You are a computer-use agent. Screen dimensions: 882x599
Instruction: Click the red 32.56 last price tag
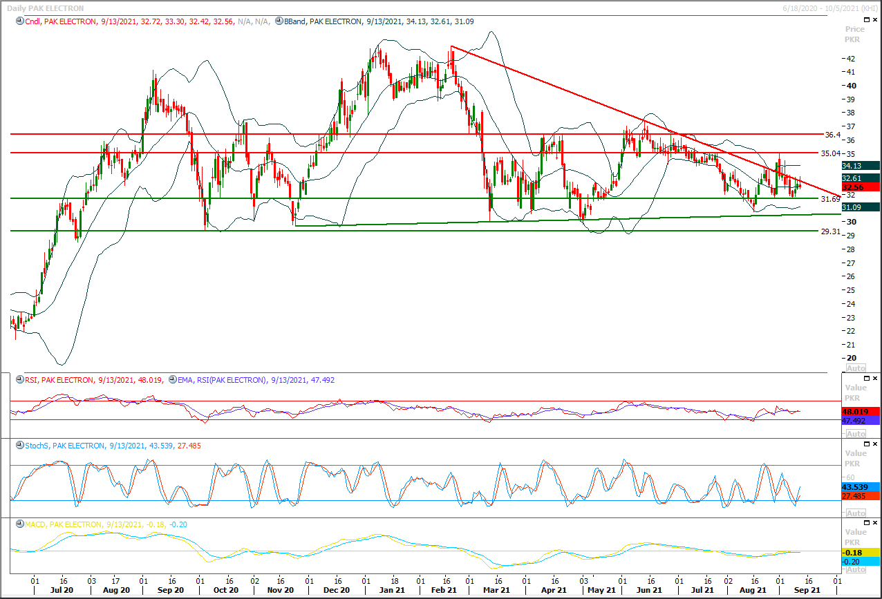860,187
